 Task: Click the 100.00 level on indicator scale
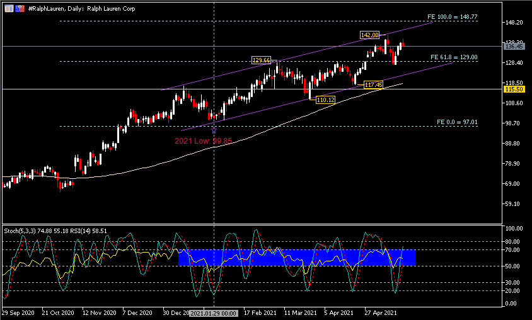coord(514,229)
